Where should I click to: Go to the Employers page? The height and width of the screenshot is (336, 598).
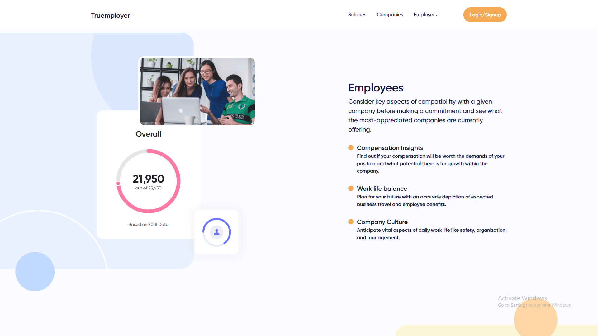pyautogui.click(x=425, y=15)
